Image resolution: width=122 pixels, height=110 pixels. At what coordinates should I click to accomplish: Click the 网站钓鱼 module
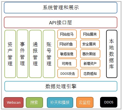[x=67, y=44]
